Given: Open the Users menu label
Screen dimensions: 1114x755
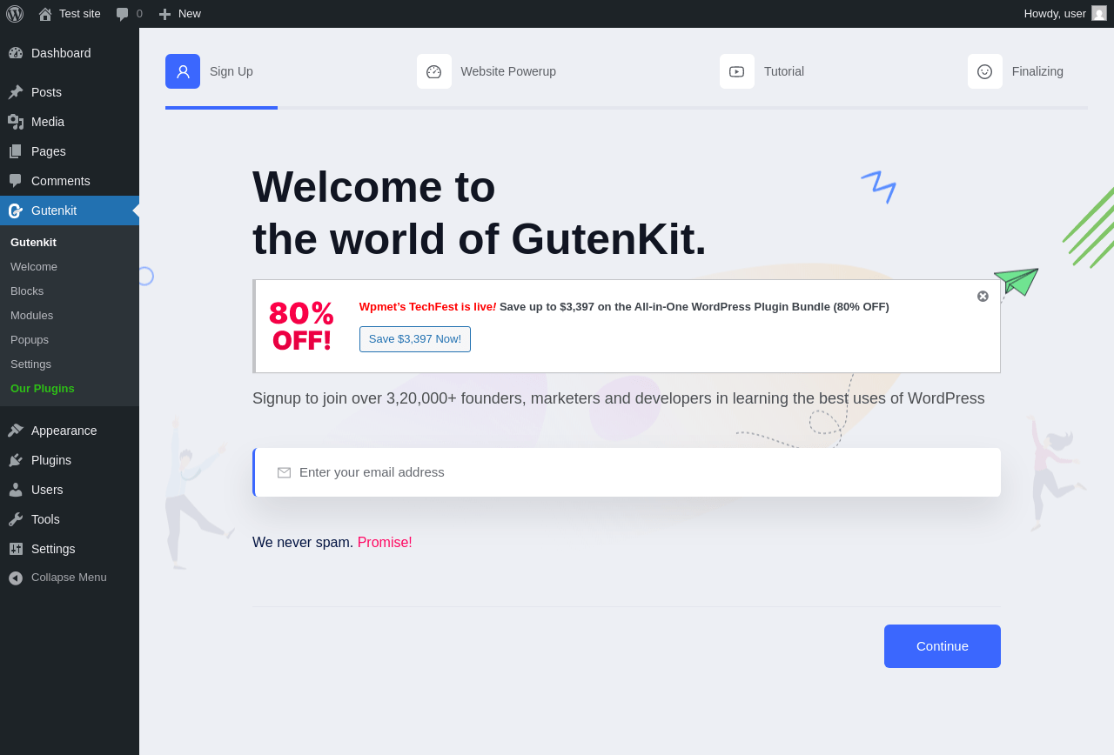Looking at the screenshot, I should point(47,490).
